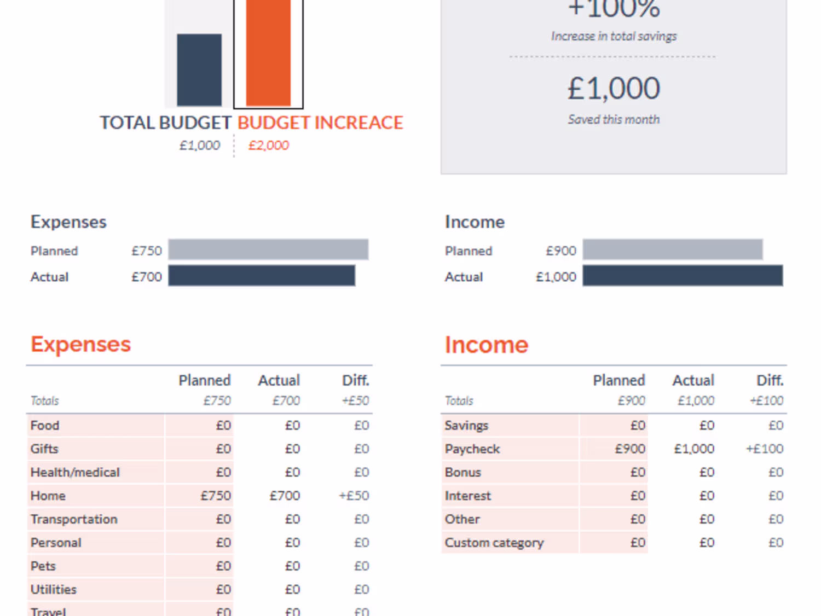
Task: Select the dark Expenses Actual summary bar
Action: (262, 276)
